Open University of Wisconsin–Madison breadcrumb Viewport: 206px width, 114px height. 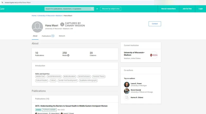click(x=50, y=16)
